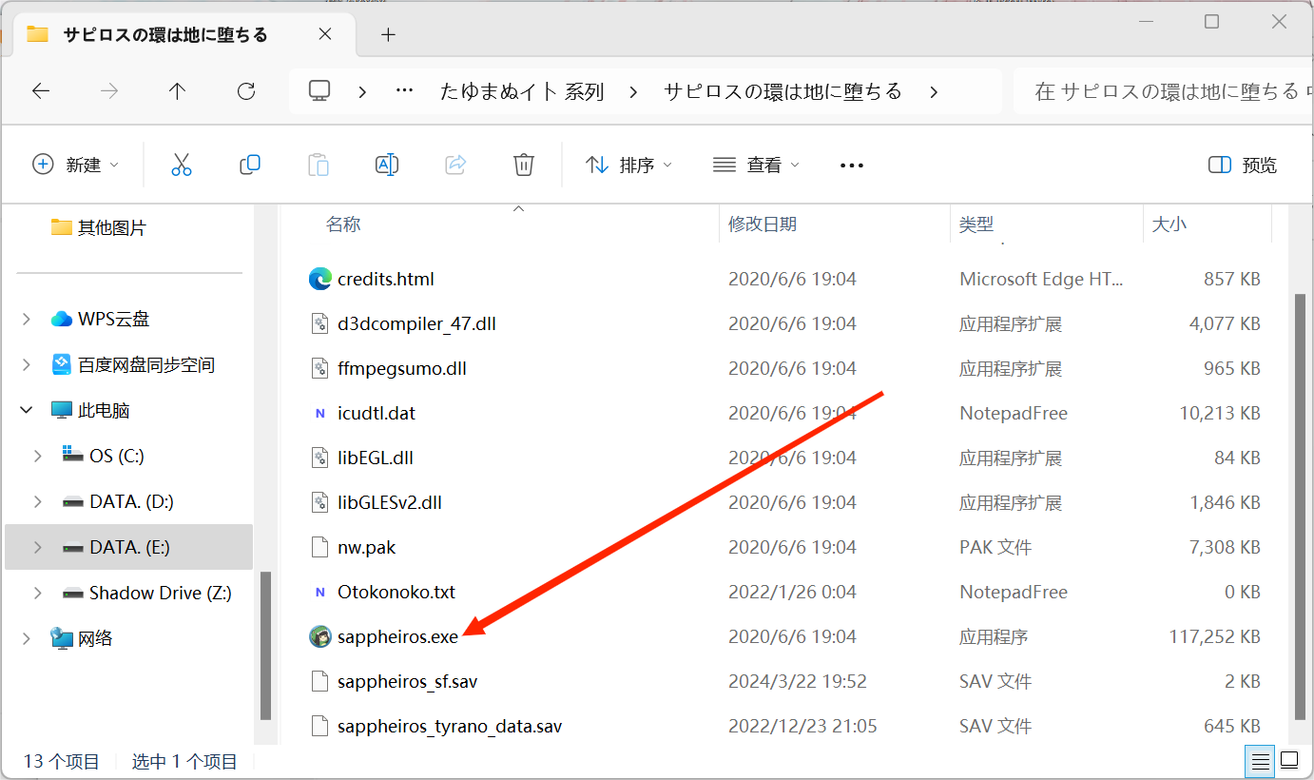Click たゆまぬイト 系列 breadcrumb folder
This screenshot has width=1314, height=780.
pos(522,92)
